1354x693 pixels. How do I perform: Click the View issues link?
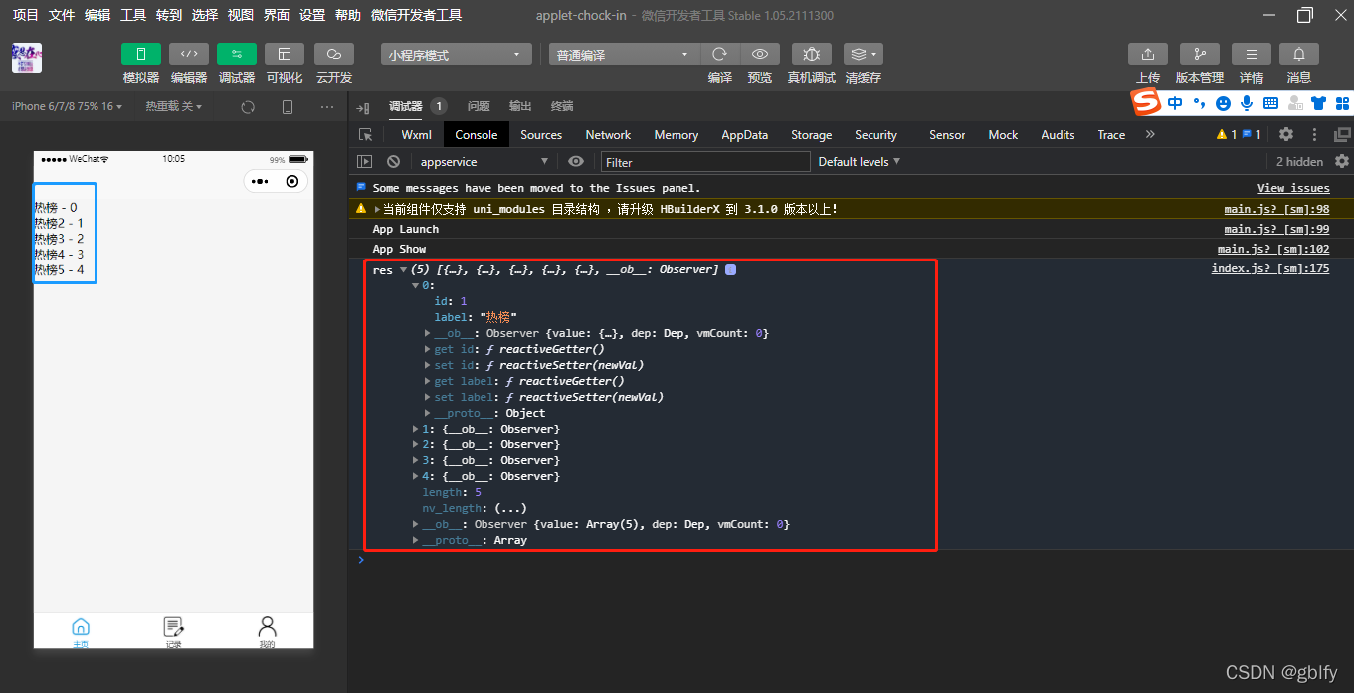tap(1293, 188)
